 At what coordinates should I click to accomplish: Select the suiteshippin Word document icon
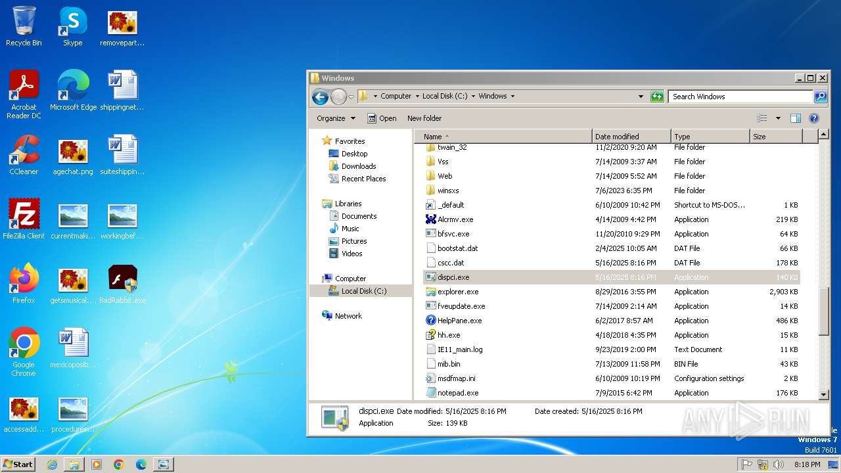(x=122, y=155)
